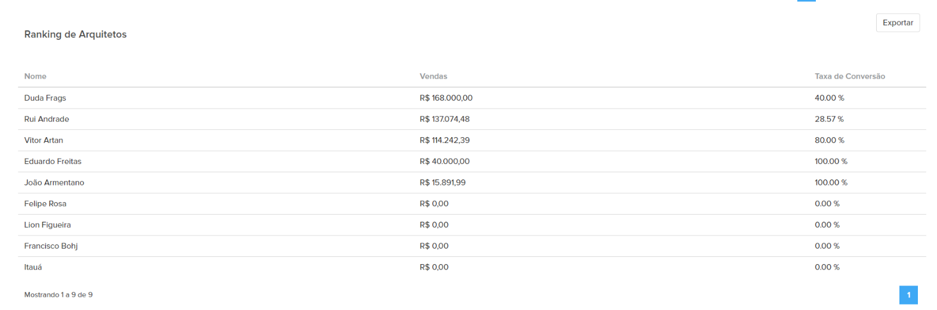Sort by the Nome column header
This screenshot has height=310, width=937.
coord(35,76)
